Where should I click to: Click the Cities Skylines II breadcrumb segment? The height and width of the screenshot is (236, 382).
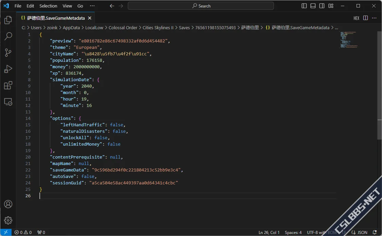[158, 28]
